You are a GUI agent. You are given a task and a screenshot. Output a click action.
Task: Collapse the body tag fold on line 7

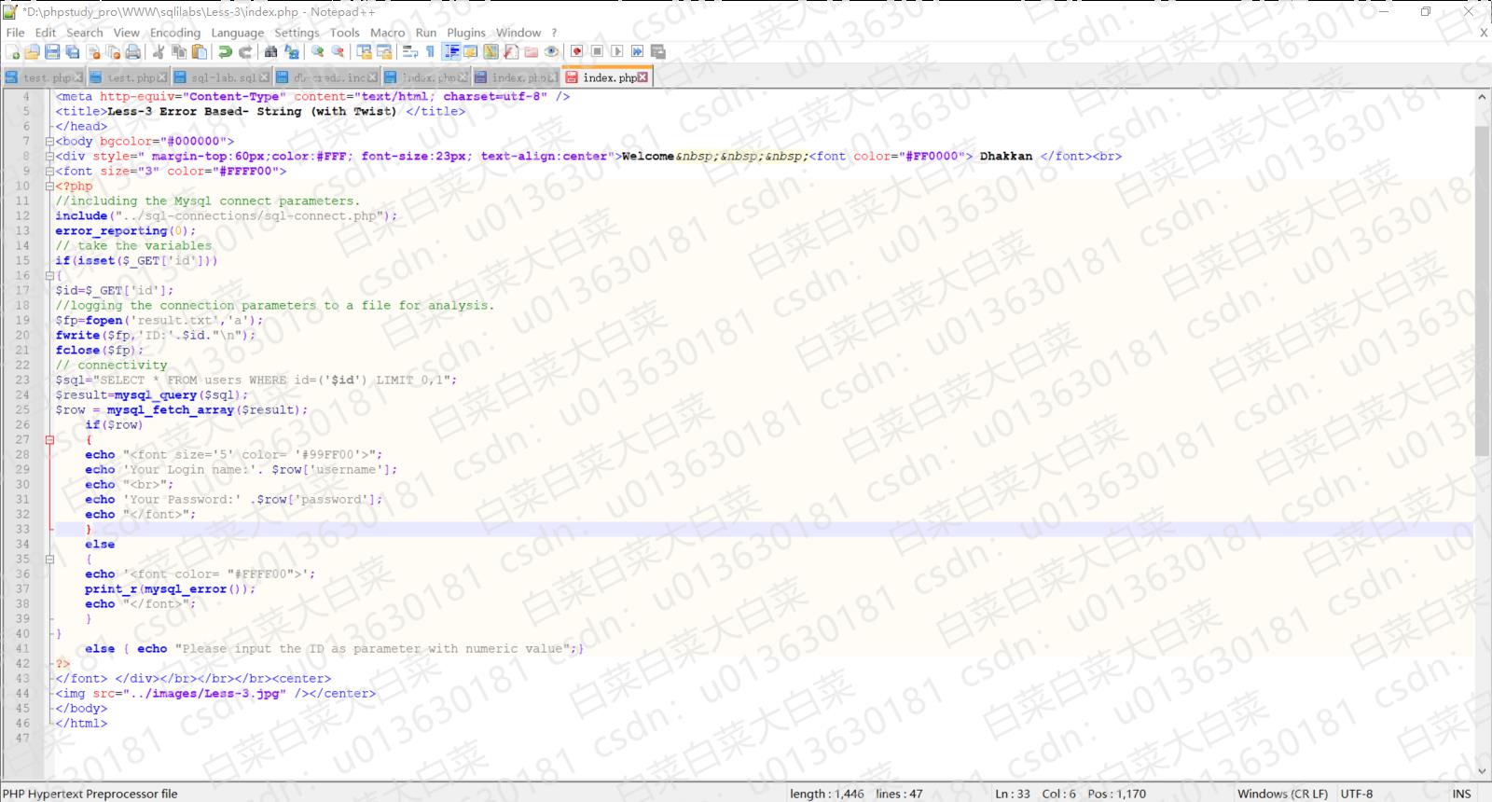pyautogui.click(x=49, y=141)
